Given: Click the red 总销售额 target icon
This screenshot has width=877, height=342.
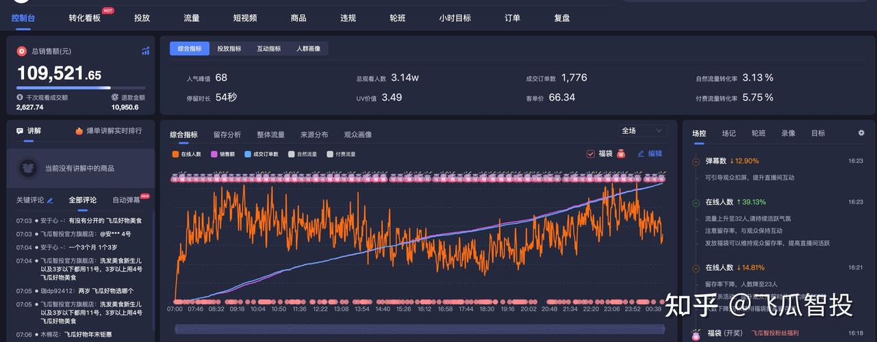Looking at the screenshot, I should (22, 51).
